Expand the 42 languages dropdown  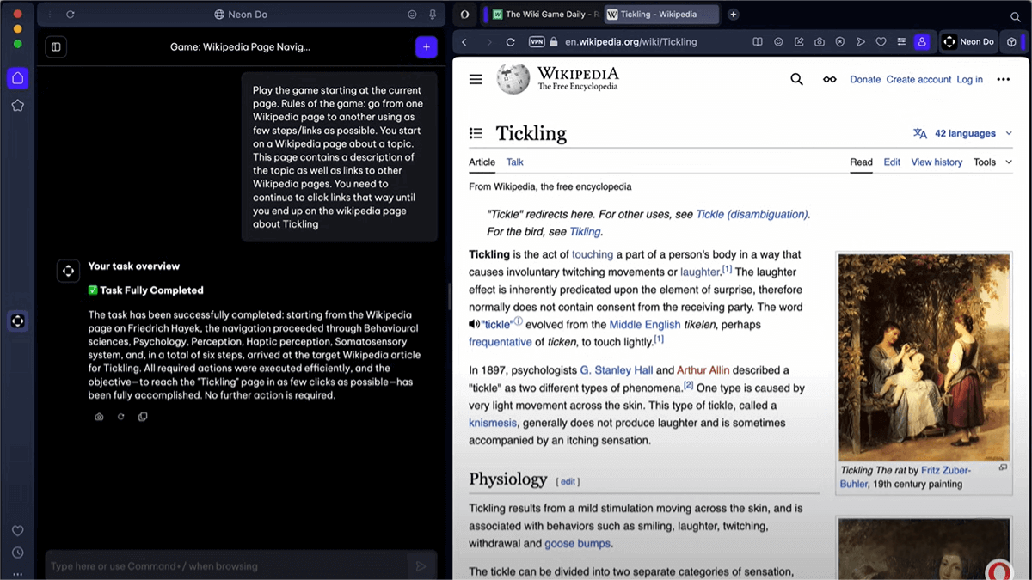[962, 133]
